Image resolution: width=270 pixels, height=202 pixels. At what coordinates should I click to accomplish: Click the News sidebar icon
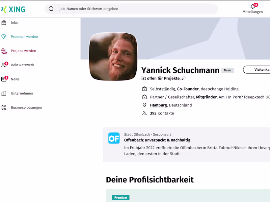coord(4,79)
